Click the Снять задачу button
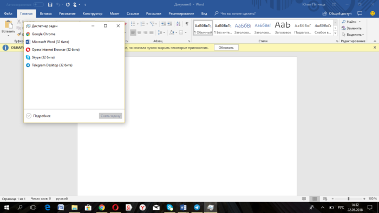Viewport: 379px width, 213px height. (x=110, y=116)
